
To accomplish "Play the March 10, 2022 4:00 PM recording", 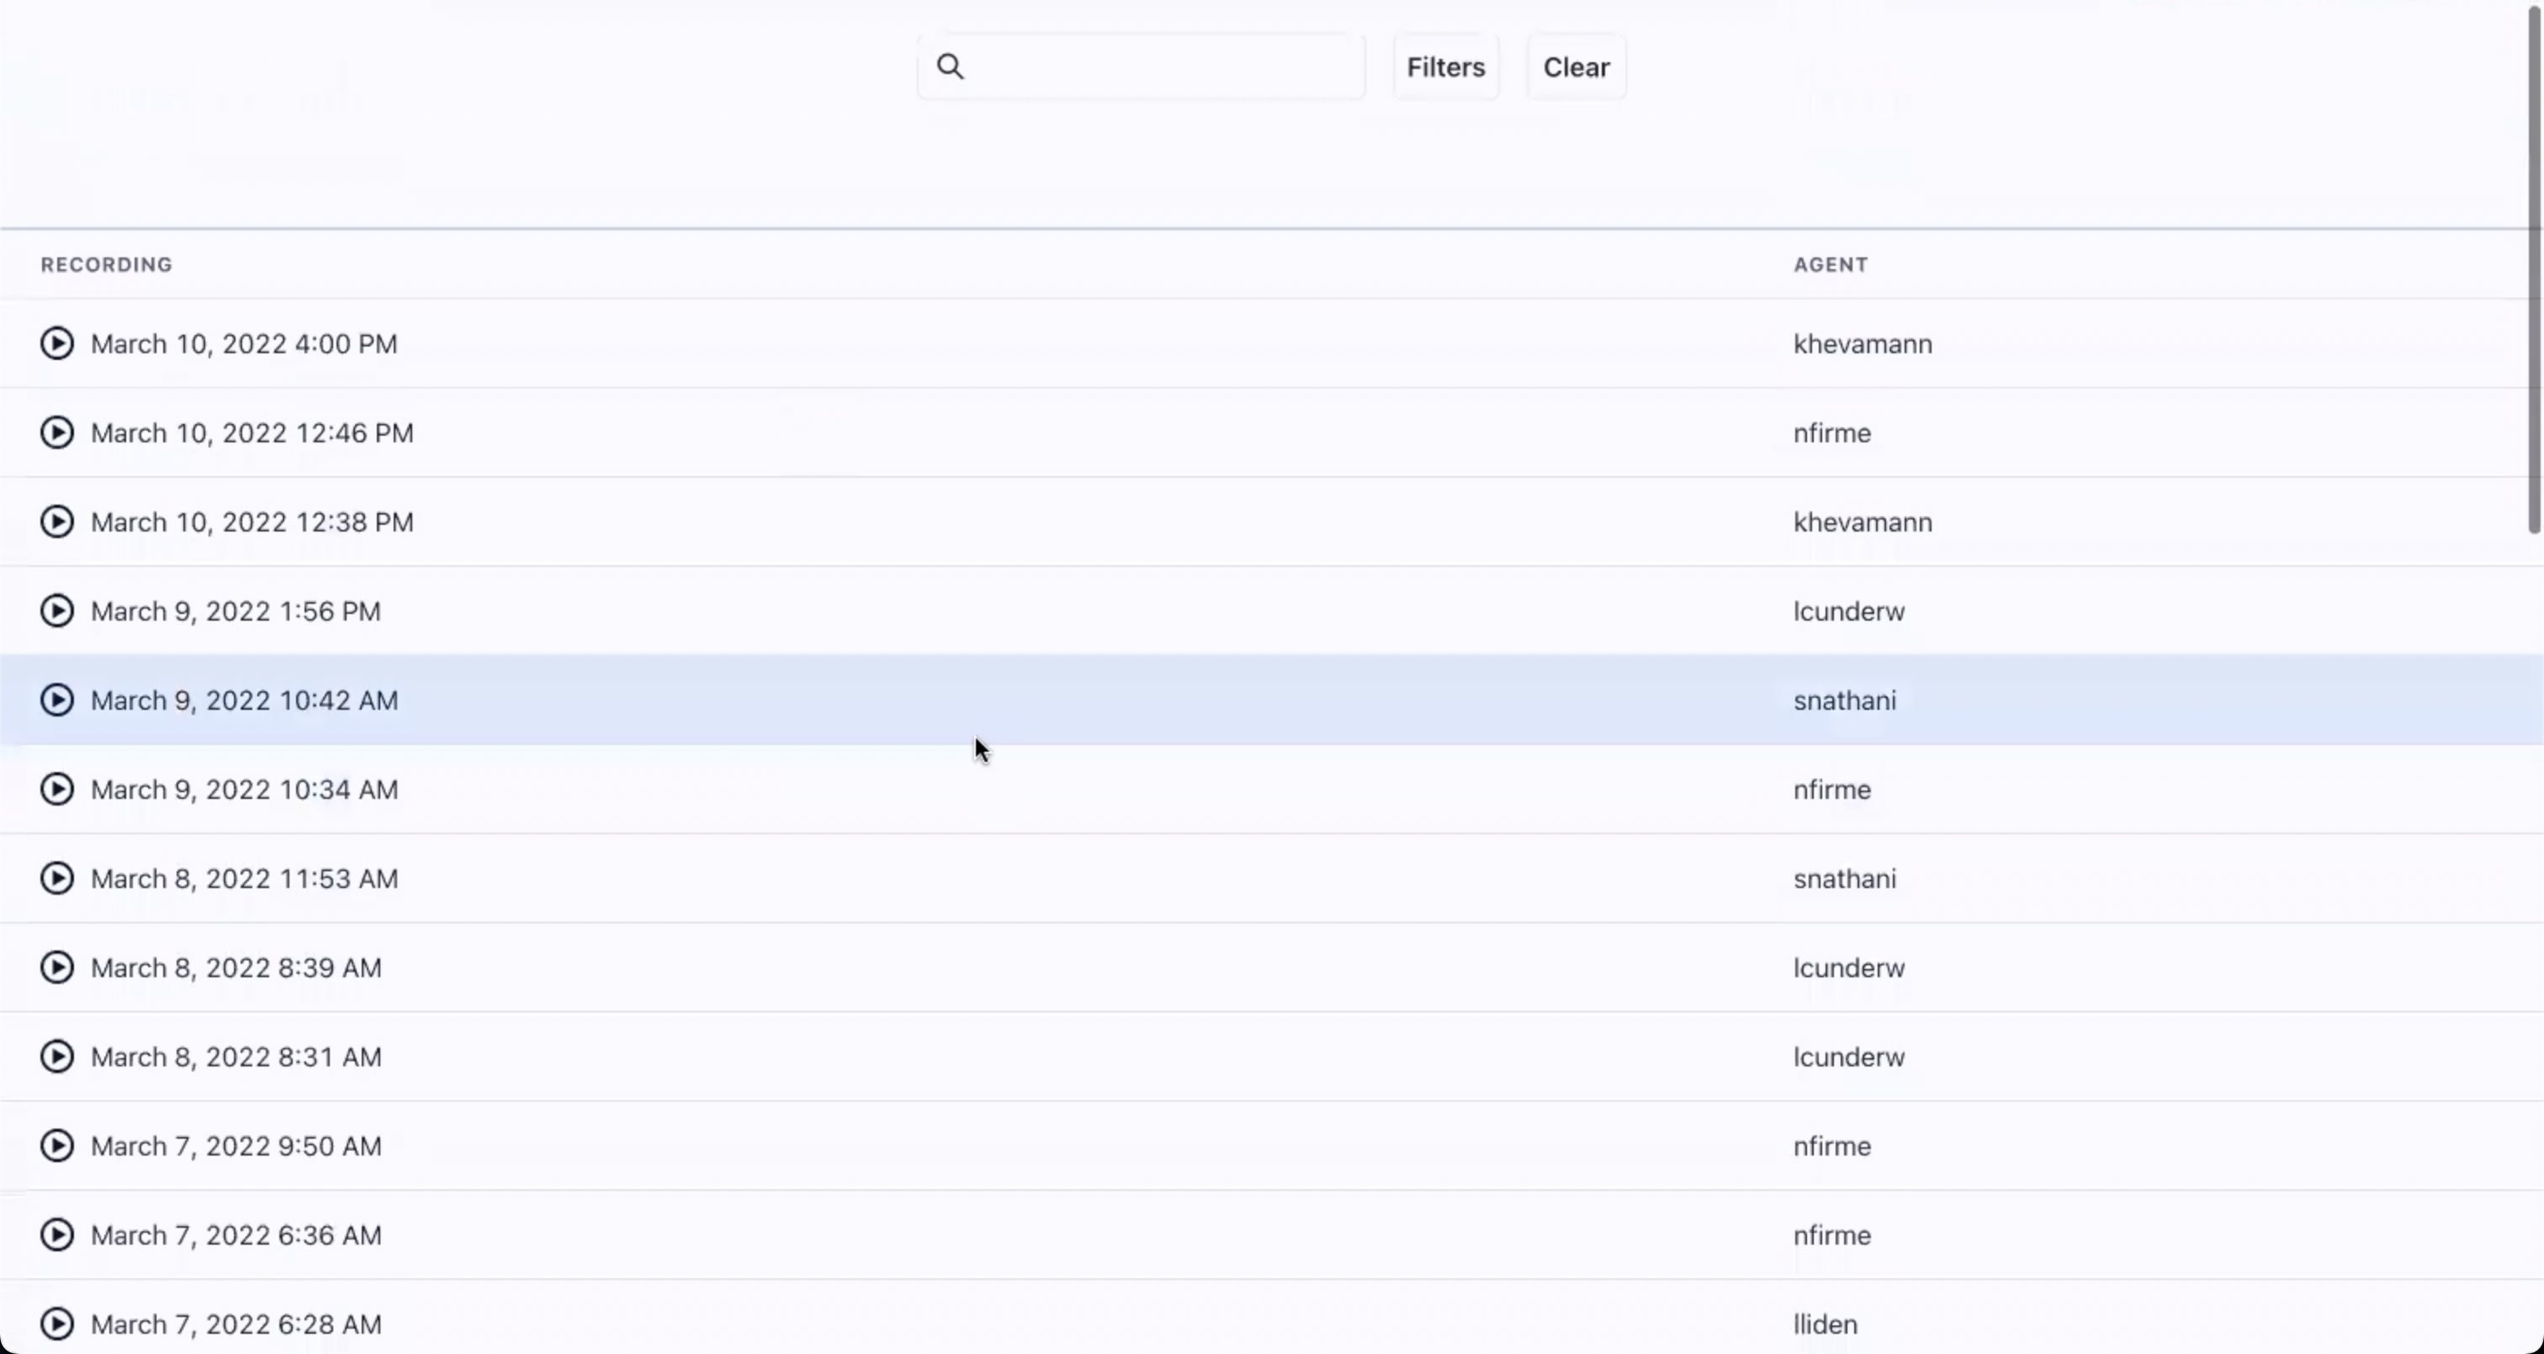I will [x=57, y=344].
